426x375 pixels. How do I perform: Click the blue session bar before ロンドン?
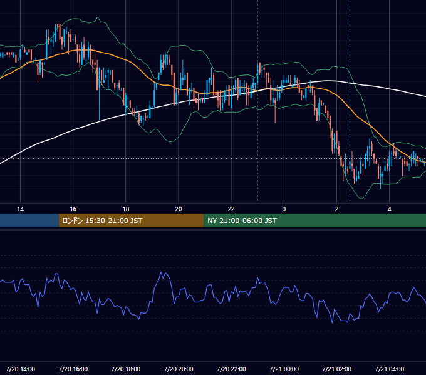pos(29,221)
